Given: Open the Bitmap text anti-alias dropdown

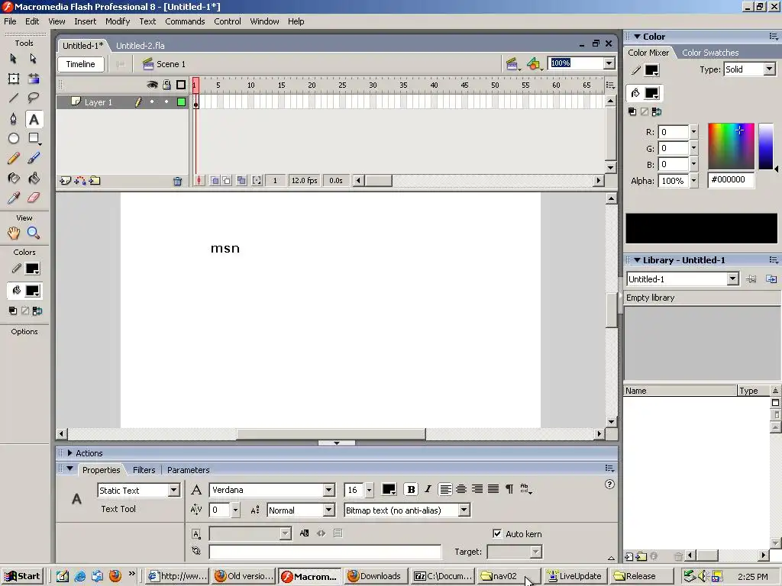Looking at the screenshot, I should [x=464, y=510].
